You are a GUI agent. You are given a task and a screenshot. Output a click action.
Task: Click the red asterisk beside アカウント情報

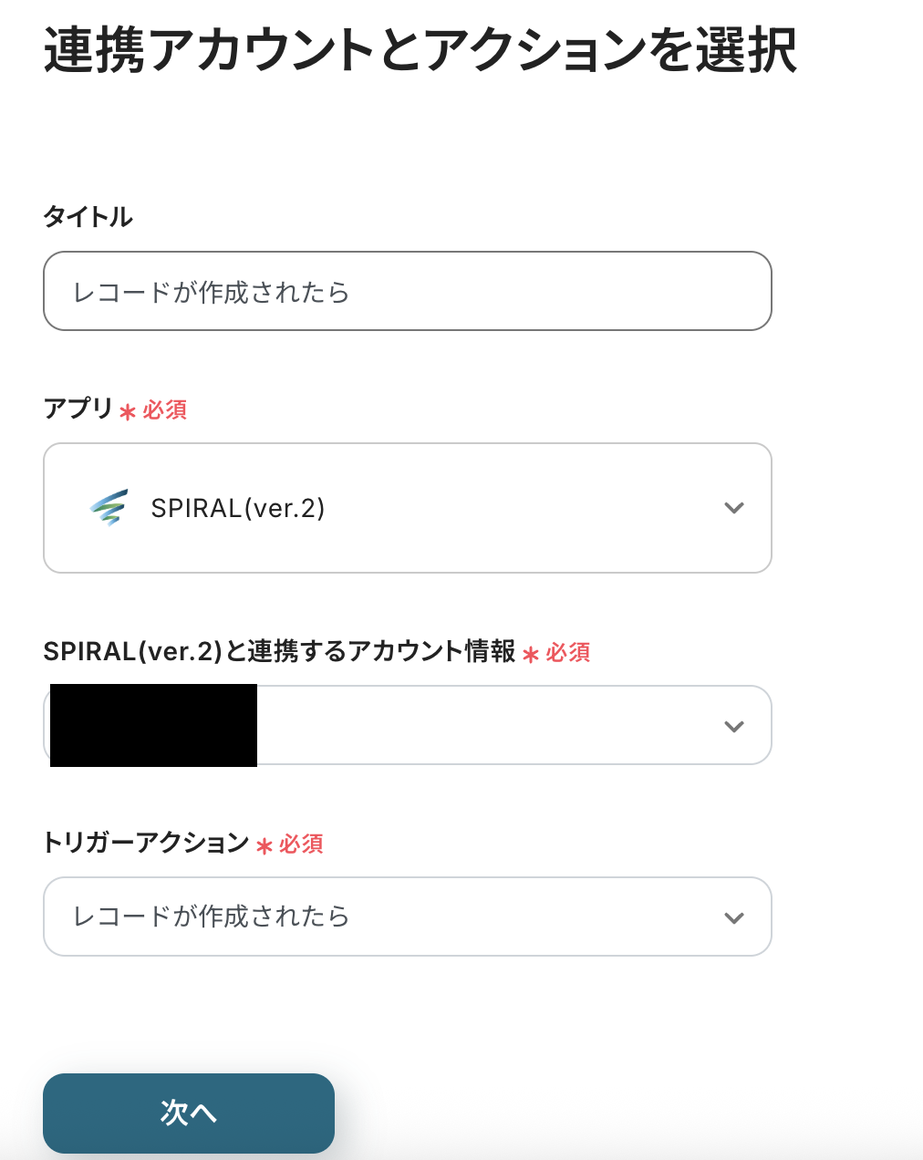coord(531,654)
